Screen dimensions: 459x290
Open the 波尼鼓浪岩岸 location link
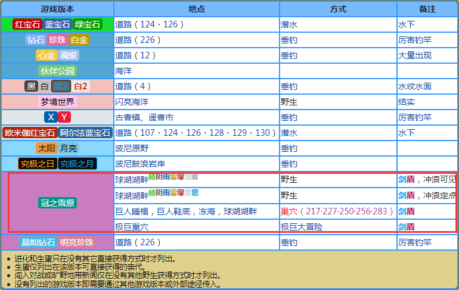click(x=140, y=164)
